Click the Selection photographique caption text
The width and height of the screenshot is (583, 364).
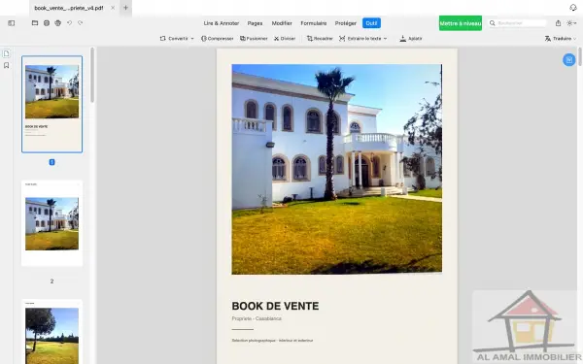point(272,341)
